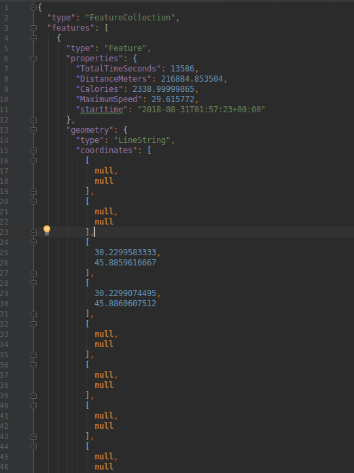
Task: Click the "LineString" value
Action: [x=142, y=140]
